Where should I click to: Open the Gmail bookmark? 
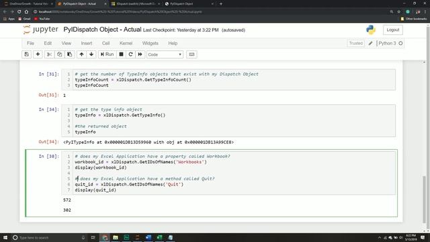click(x=24, y=19)
